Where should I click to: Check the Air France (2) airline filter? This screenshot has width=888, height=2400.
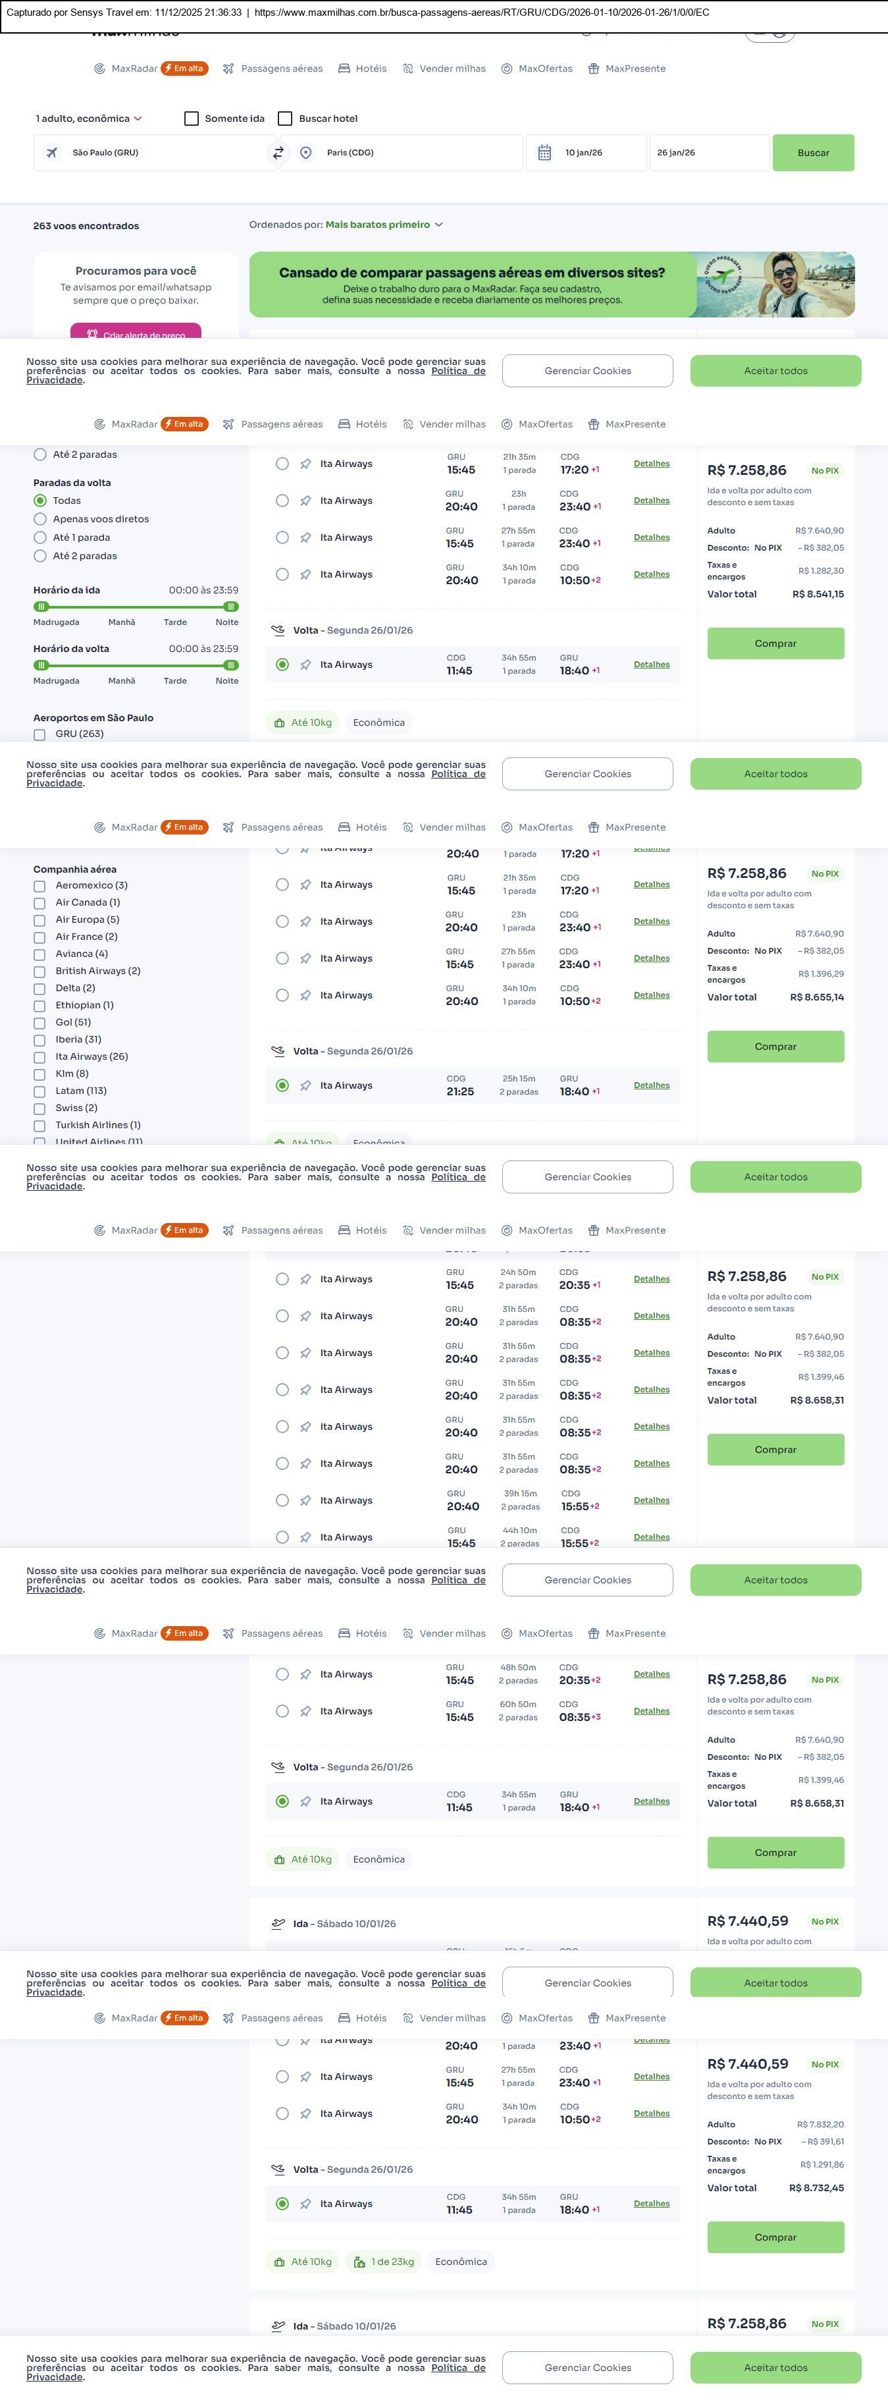(39, 937)
